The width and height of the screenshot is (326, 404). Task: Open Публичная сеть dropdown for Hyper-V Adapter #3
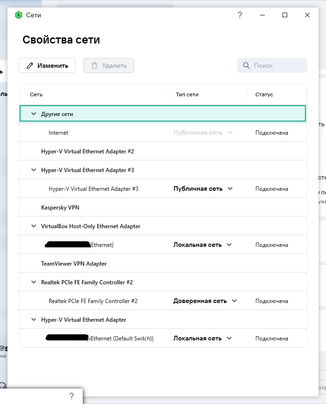coord(203,188)
